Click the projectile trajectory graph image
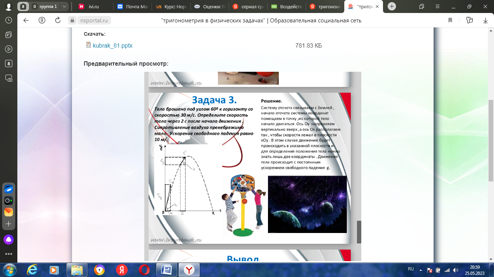The height and width of the screenshot is (277, 494). coord(187,180)
